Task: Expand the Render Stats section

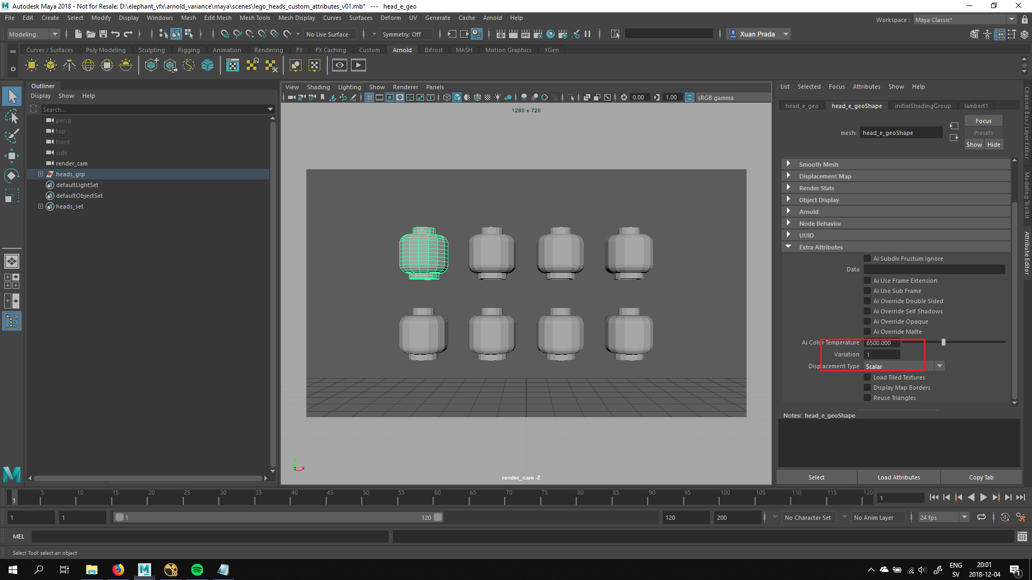Action: coord(896,188)
